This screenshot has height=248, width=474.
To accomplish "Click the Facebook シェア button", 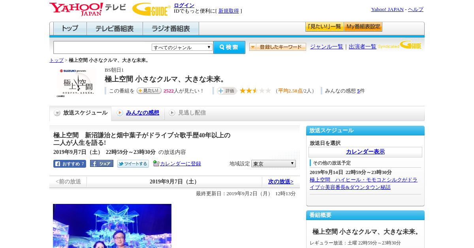I will [x=102, y=163].
